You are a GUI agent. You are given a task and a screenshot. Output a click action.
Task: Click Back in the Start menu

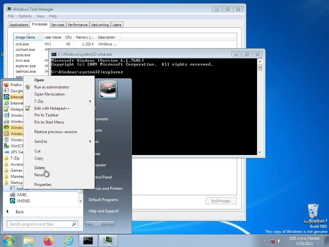20,212
